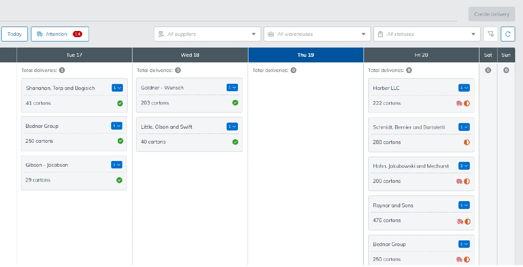The height and width of the screenshot is (267, 523).
Task: Click the '41 cartons' text on Shanahan card
Action: coord(38,103)
